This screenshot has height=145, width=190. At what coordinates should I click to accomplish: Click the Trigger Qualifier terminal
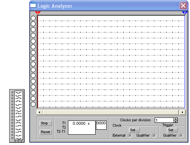point(181,135)
